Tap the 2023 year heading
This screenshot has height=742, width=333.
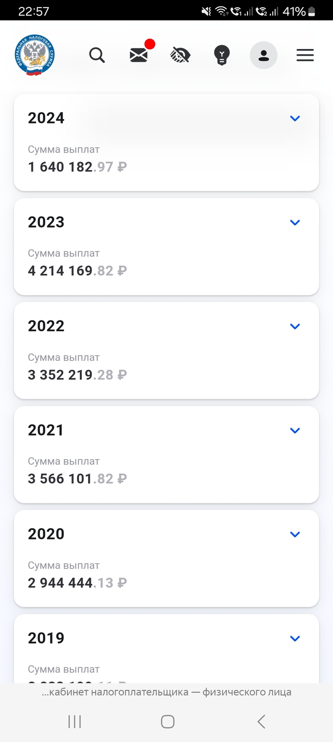[46, 222]
